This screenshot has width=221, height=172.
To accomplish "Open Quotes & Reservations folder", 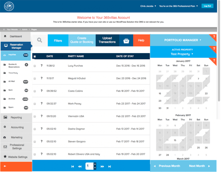I will [x=15, y=66].
